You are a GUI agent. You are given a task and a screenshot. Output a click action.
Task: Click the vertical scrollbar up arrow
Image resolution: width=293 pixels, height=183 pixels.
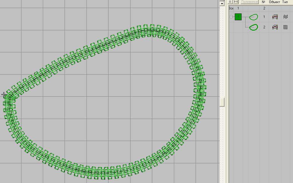(222, 3)
